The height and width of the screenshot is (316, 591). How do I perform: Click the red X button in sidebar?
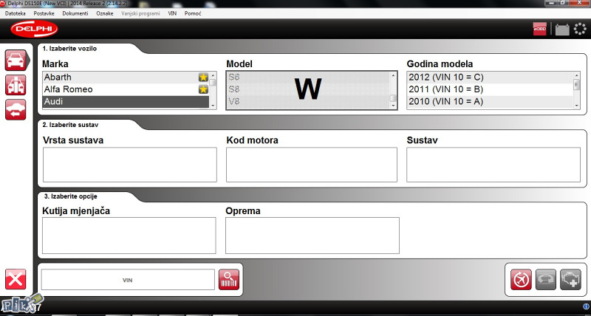tap(16, 279)
